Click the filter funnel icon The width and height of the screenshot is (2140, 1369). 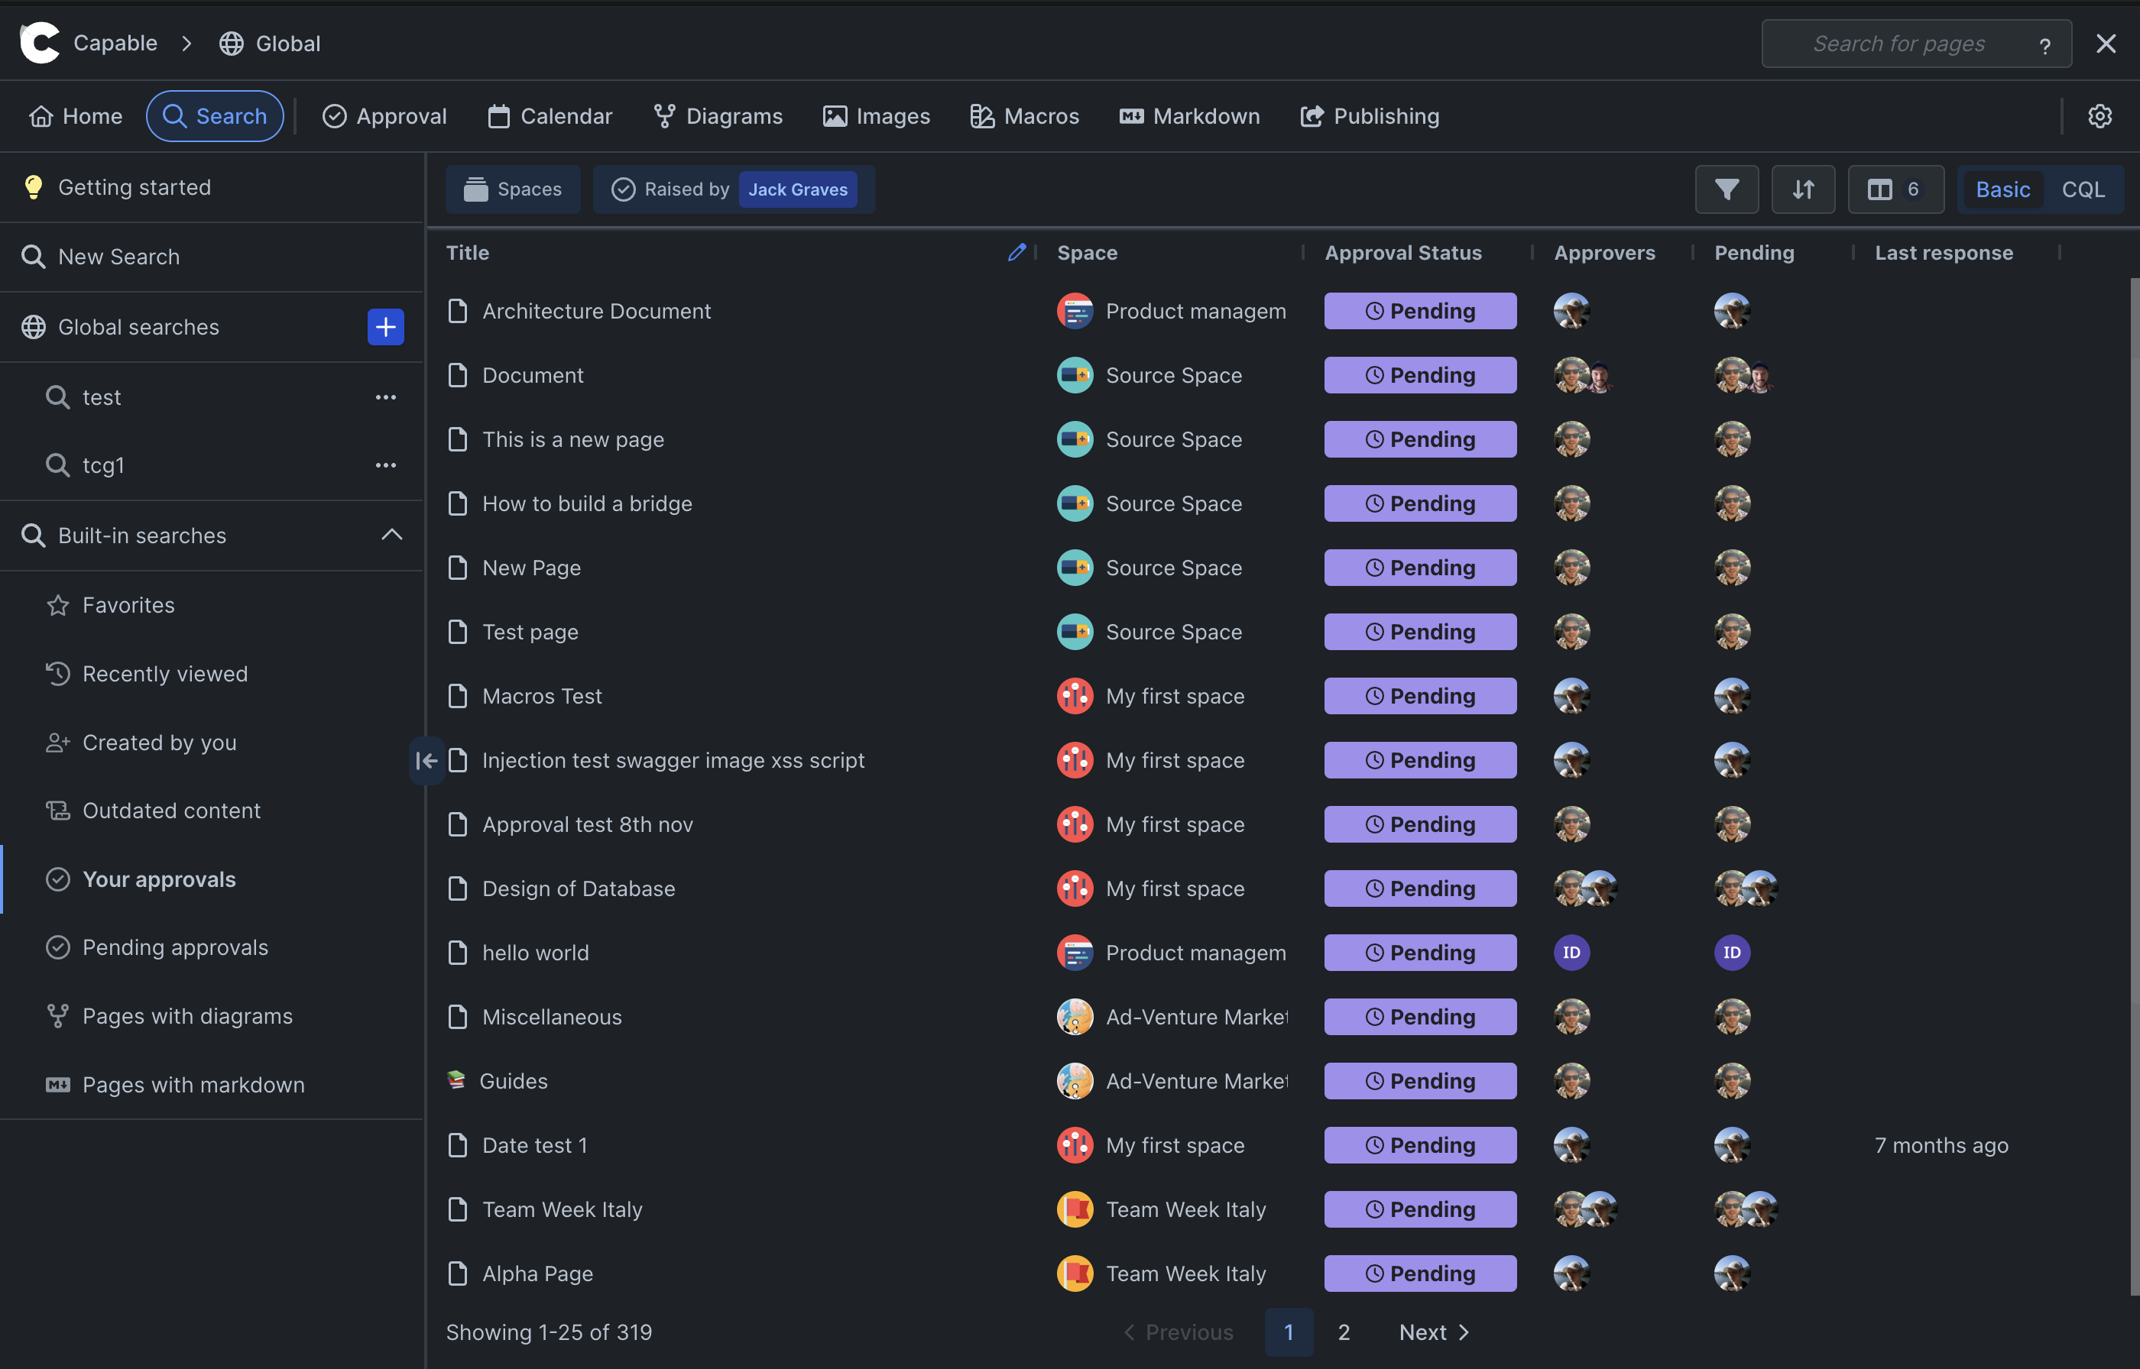click(1726, 189)
